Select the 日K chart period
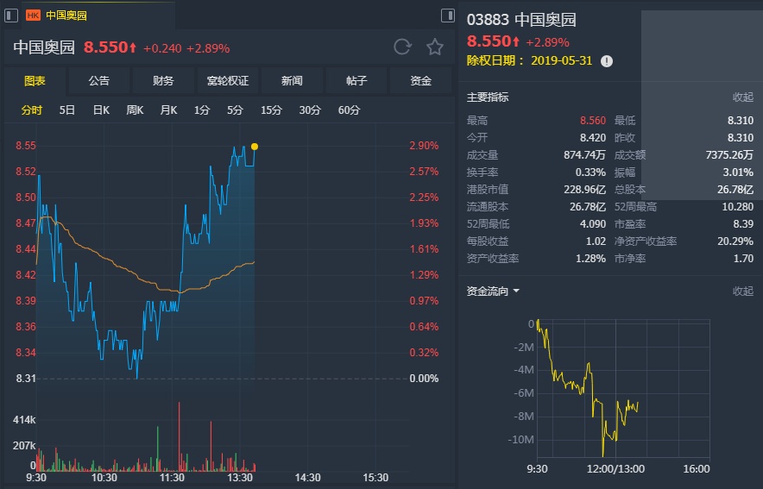The width and height of the screenshot is (763, 489). [101, 110]
